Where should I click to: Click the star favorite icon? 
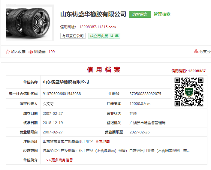point(8,52)
